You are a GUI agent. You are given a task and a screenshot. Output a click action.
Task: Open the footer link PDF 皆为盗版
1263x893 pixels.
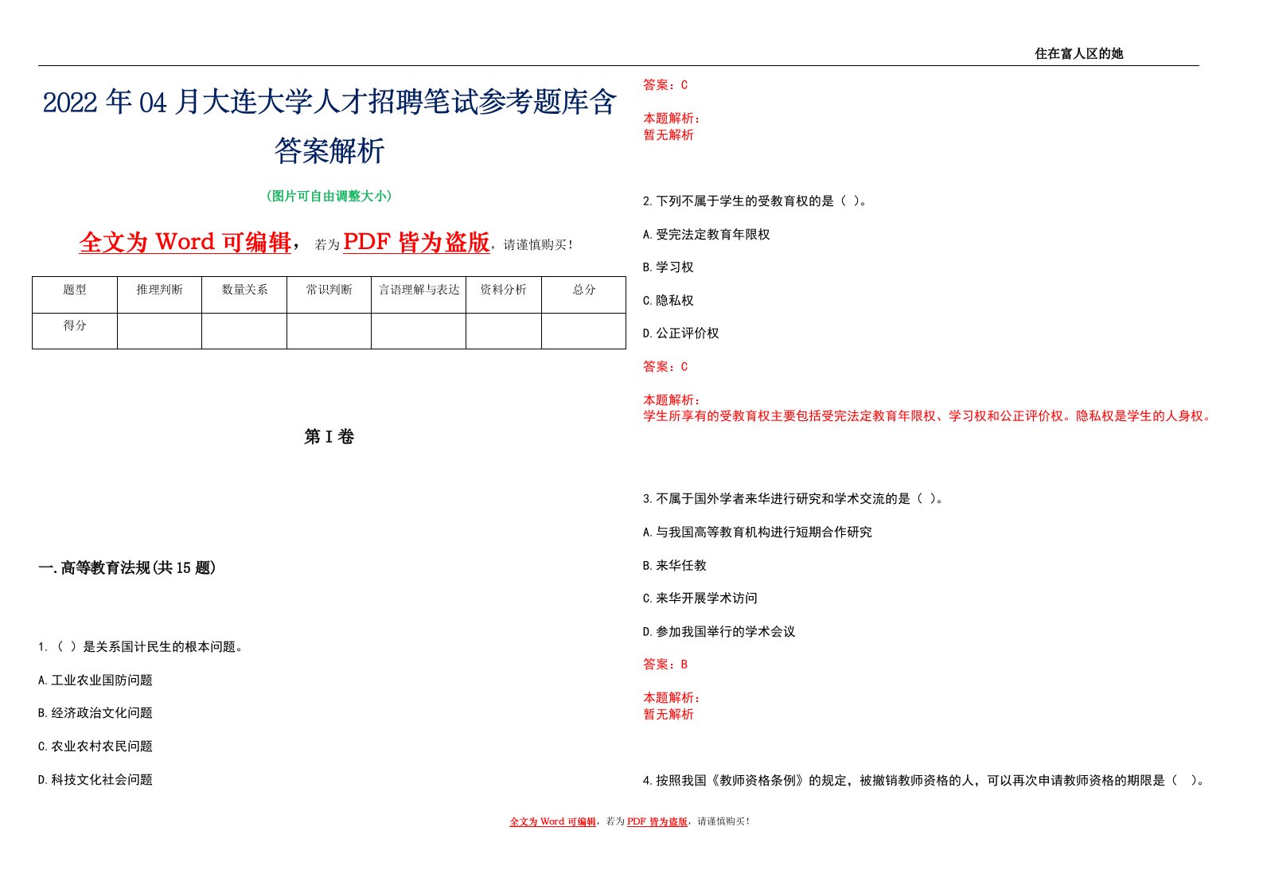657,821
